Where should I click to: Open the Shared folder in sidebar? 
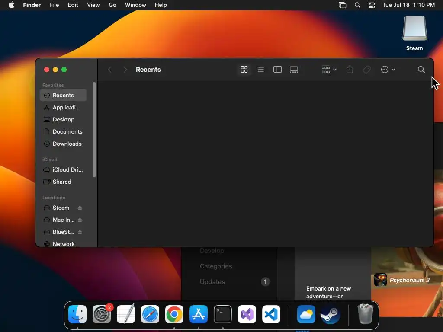tap(63, 182)
